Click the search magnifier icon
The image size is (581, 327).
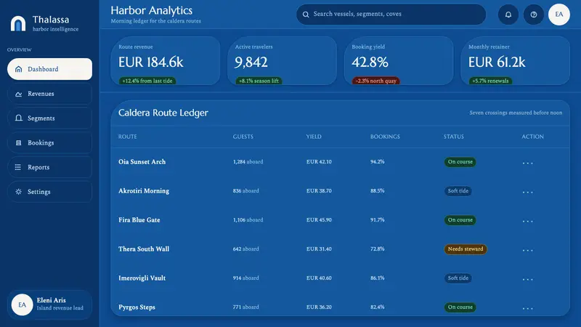point(306,15)
